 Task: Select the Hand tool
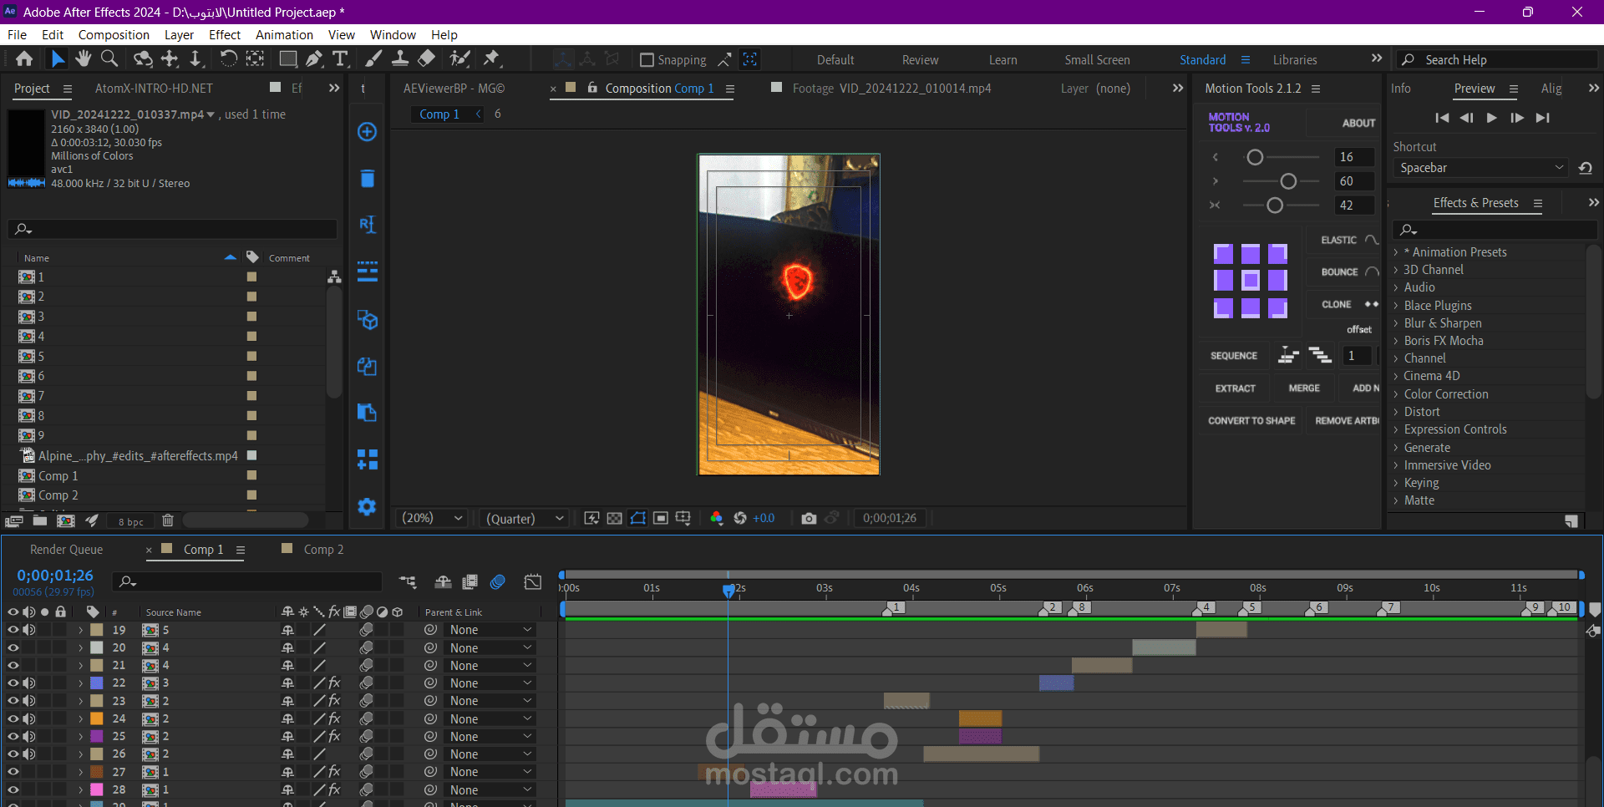(x=83, y=58)
